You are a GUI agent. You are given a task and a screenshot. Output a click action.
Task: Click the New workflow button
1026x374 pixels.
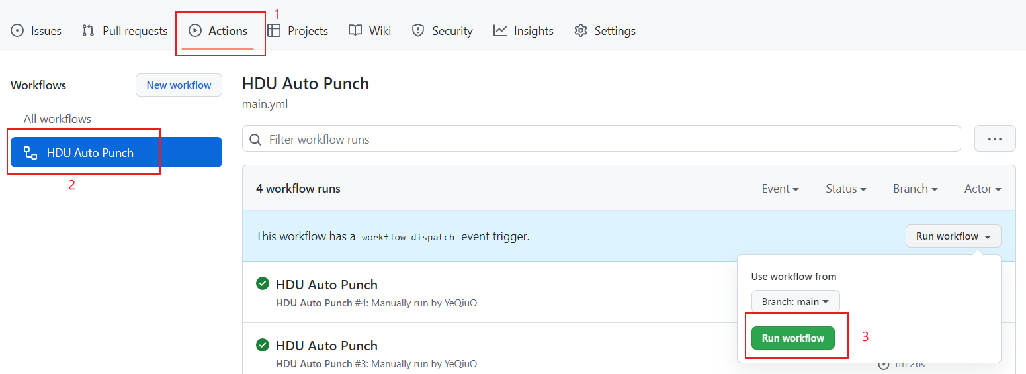pos(179,85)
